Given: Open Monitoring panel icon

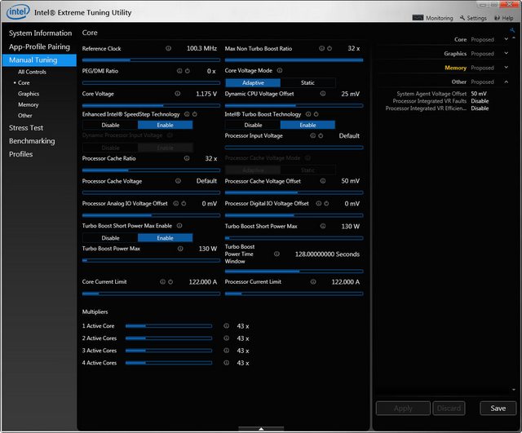Looking at the screenshot, I should (418, 18).
